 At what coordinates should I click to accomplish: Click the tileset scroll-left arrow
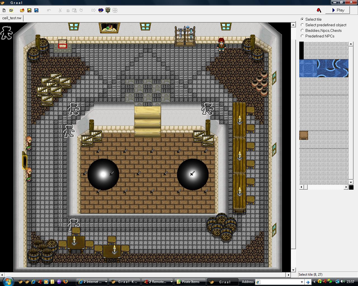[302, 187]
